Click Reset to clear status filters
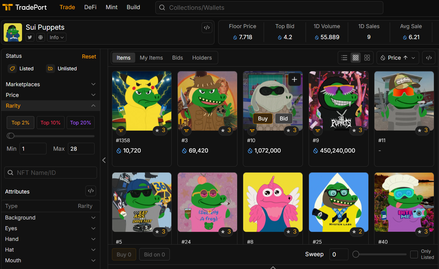 pos(89,57)
